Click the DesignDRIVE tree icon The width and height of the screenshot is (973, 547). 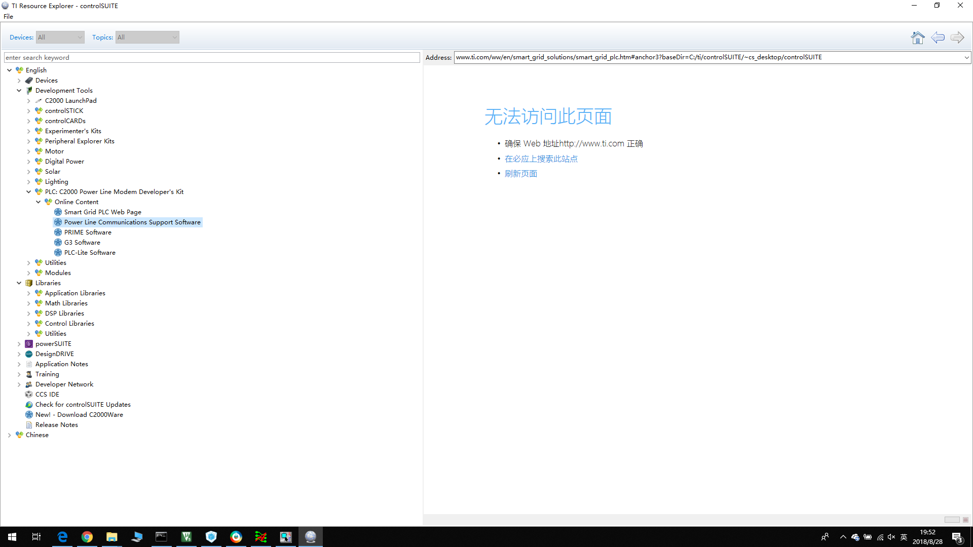click(29, 354)
